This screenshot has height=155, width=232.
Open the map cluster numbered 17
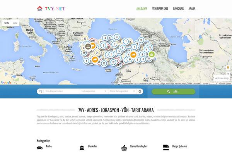pos(114,44)
